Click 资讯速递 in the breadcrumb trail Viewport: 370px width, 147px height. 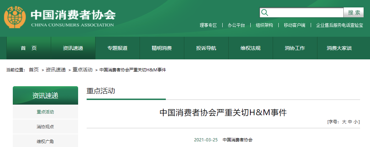point(56,70)
